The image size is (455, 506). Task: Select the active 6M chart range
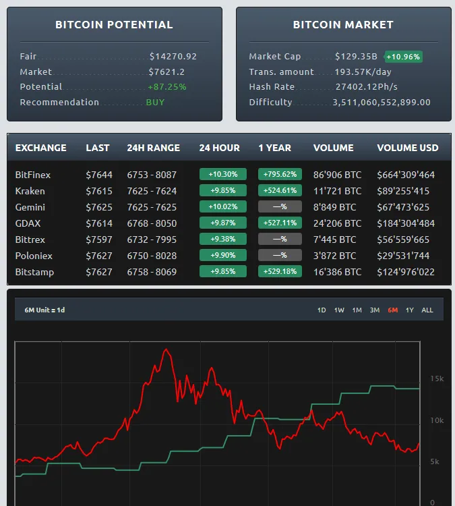[x=393, y=310]
